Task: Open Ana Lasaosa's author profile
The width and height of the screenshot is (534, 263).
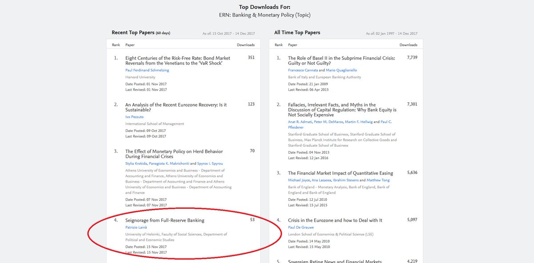Action: tap(322, 180)
